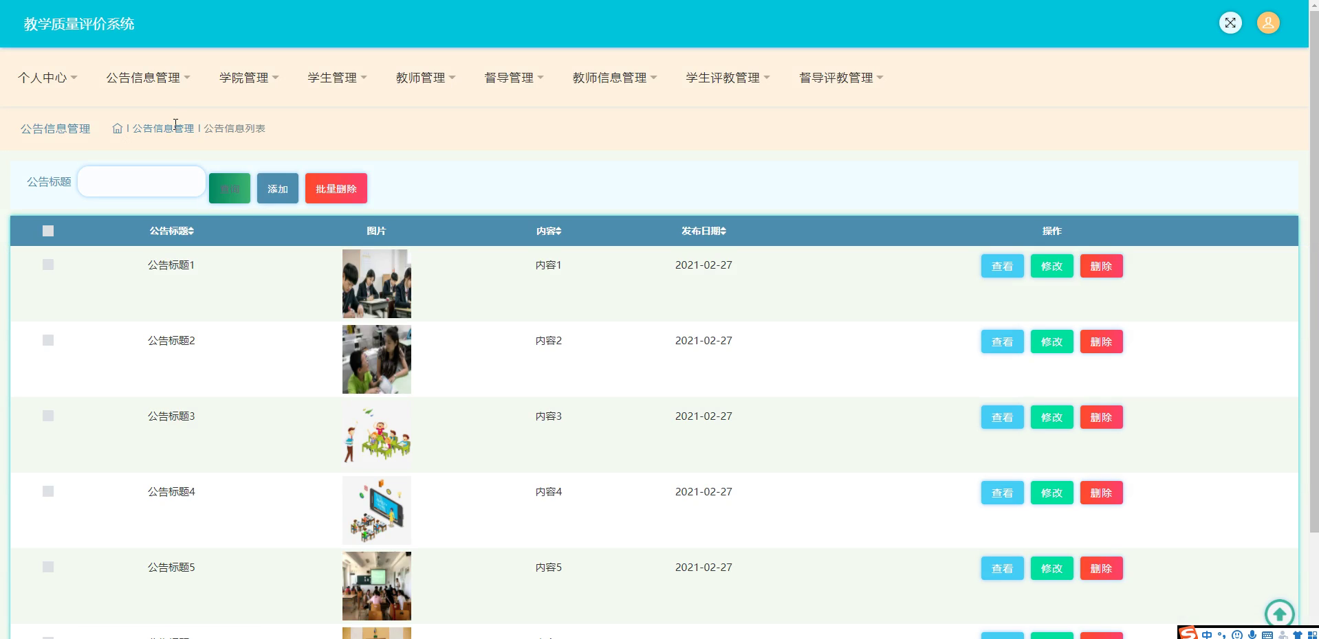Open thumbnail image of 公告标题2
Viewport: 1319px width, 639px height.
point(377,359)
